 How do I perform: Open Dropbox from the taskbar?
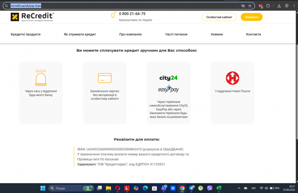click(173, 188)
